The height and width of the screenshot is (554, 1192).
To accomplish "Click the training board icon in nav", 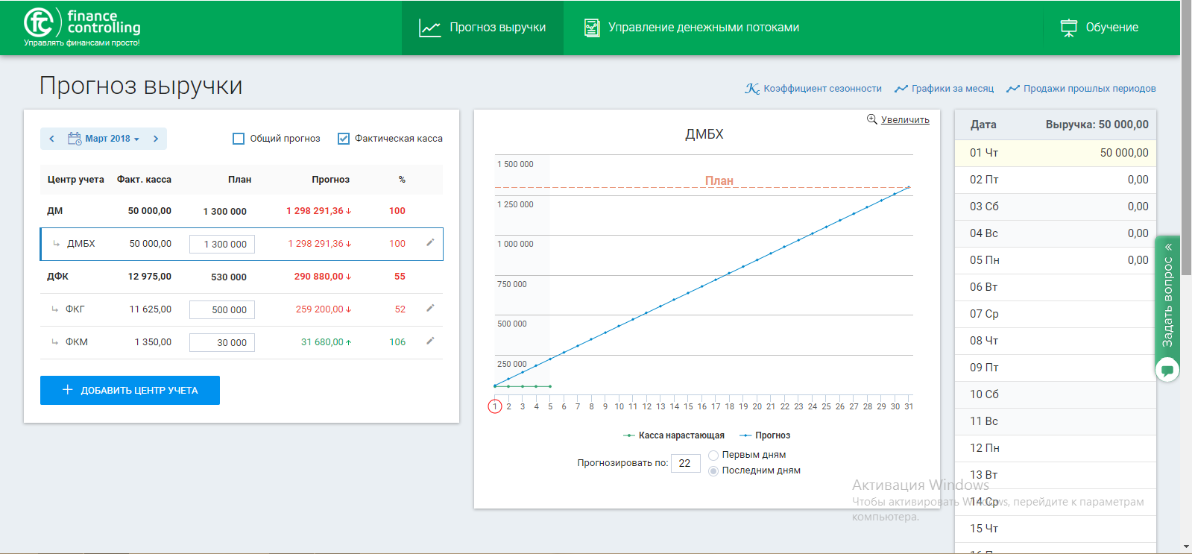I will (x=1069, y=28).
